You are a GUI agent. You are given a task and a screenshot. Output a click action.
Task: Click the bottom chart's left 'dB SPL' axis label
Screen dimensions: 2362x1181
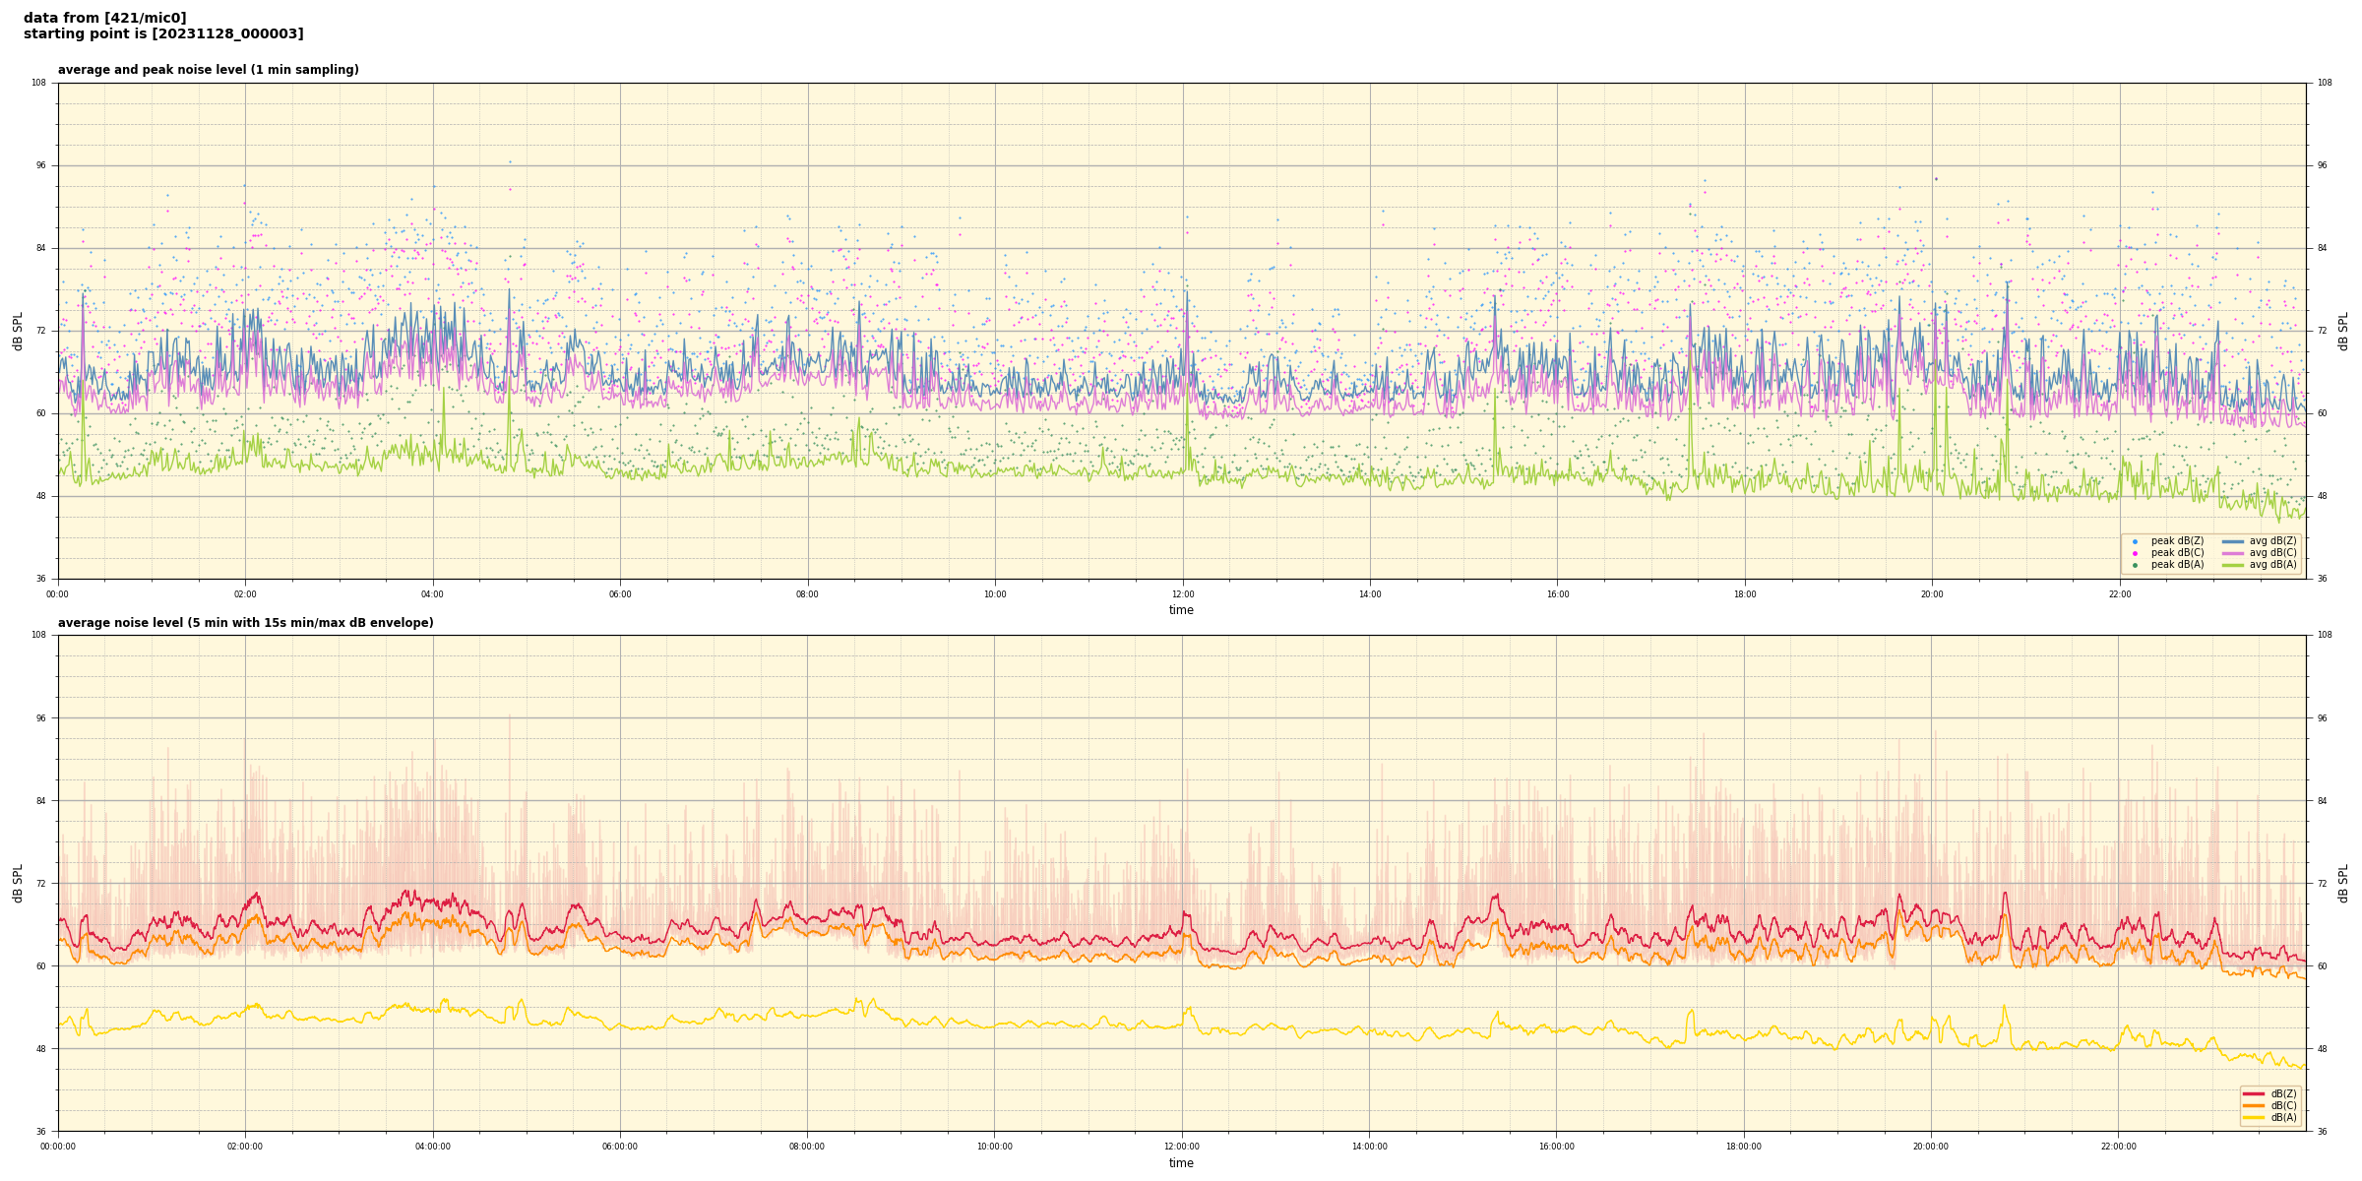point(18,883)
